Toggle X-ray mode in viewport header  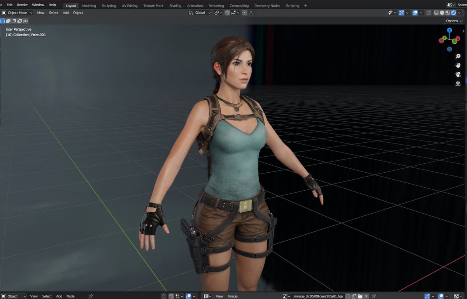click(428, 13)
